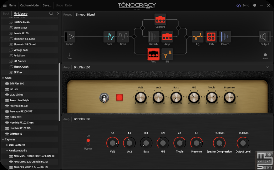Click the mixer diamond before EQ block
Viewport: 274px width, 170px height.
click(x=187, y=37)
